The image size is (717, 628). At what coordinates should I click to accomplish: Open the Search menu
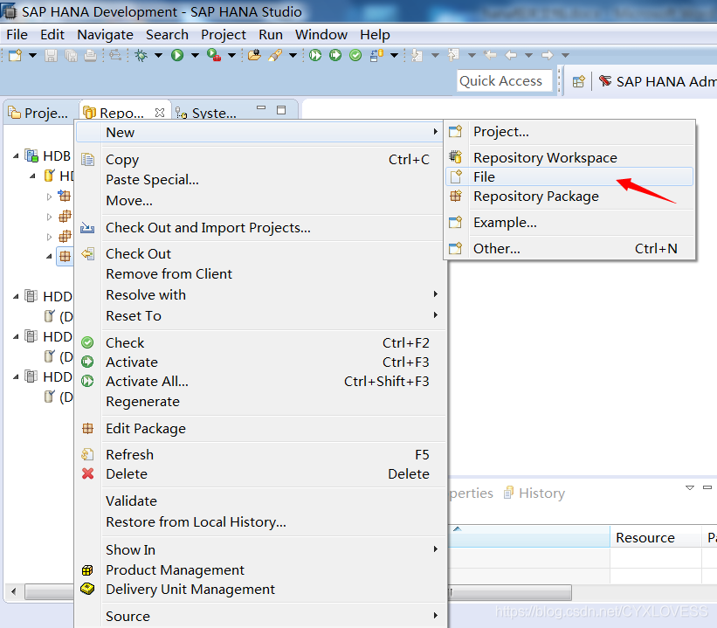click(x=167, y=35)
